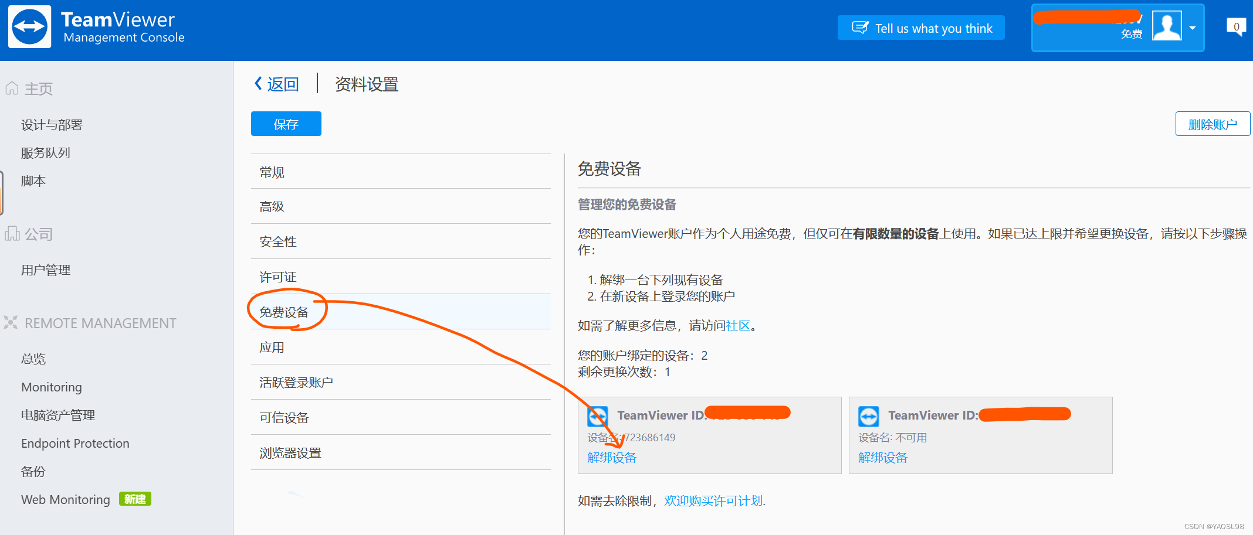Click the Remote Management section icon
The height and width of the screenshot is (535, 1253).
[11, 322]
